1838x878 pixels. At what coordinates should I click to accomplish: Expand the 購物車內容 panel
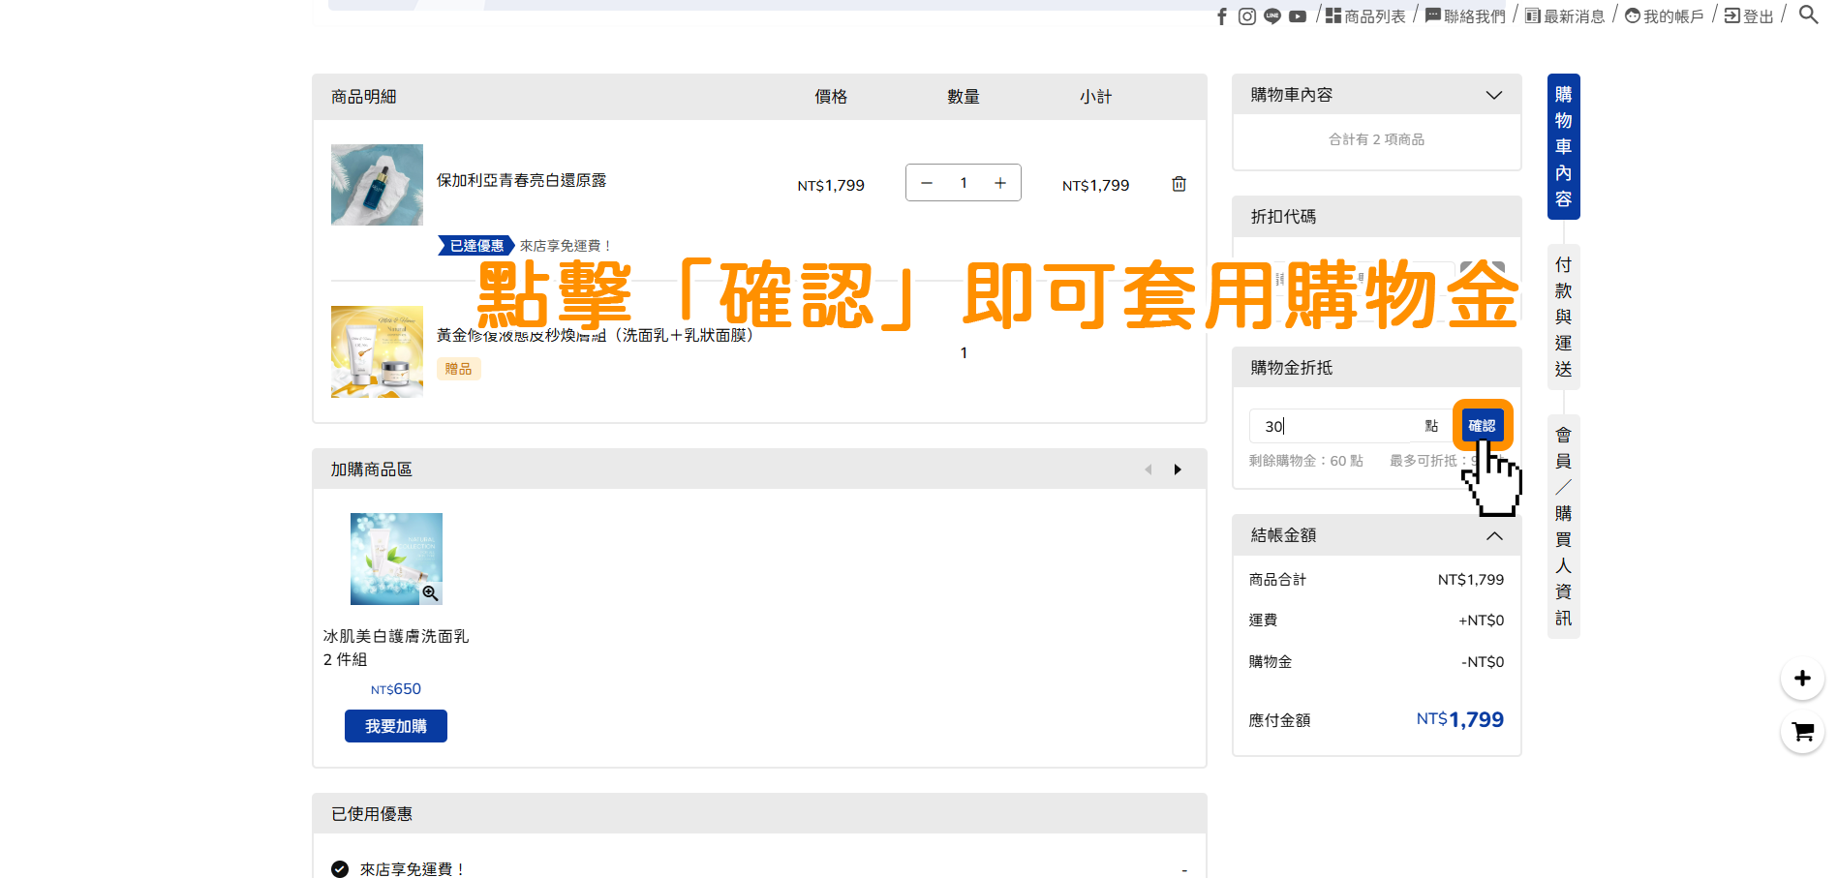point(1494,95)
